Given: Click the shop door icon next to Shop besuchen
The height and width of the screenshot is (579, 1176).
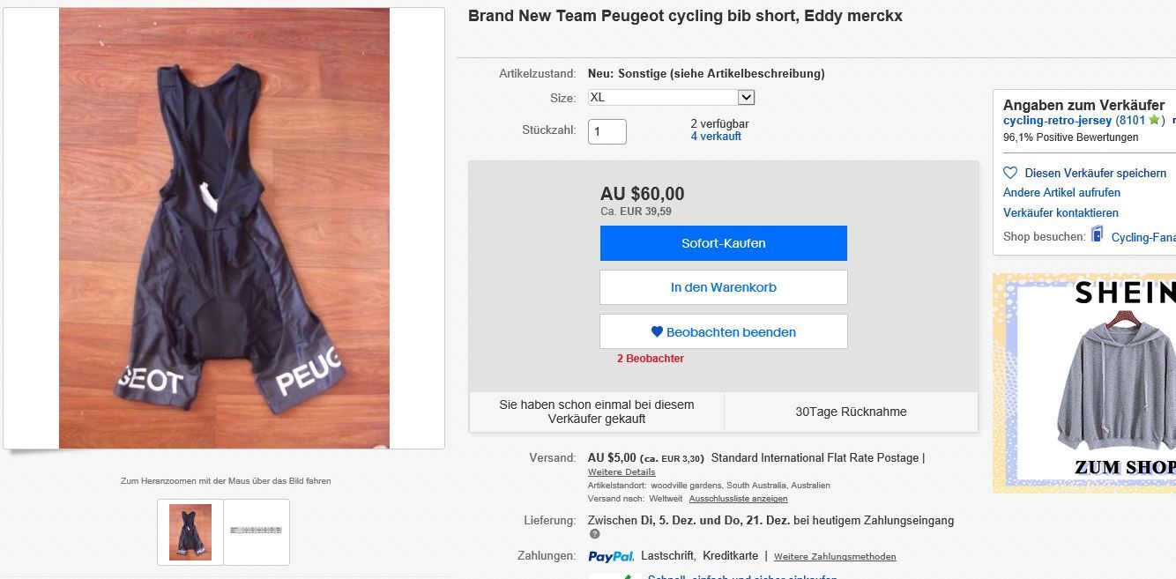Looking at the screenshot, I should point(1097,234).
